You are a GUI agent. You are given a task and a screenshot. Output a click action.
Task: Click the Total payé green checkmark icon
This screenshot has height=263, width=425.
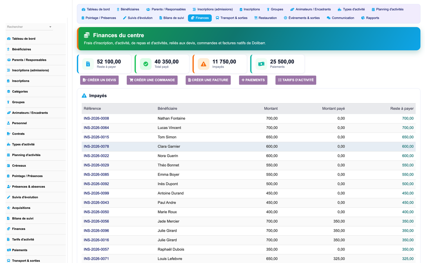click(146, 64)
